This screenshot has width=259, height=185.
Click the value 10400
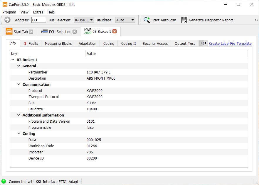(x=92, y=109)
